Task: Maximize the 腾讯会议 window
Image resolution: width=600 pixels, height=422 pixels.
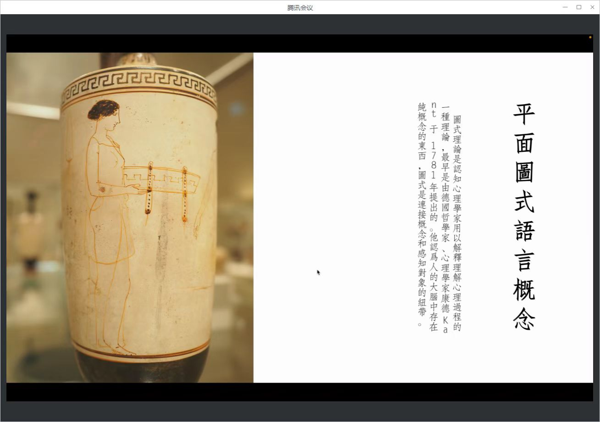Action: pyautogui.click(x=578, y=7)
